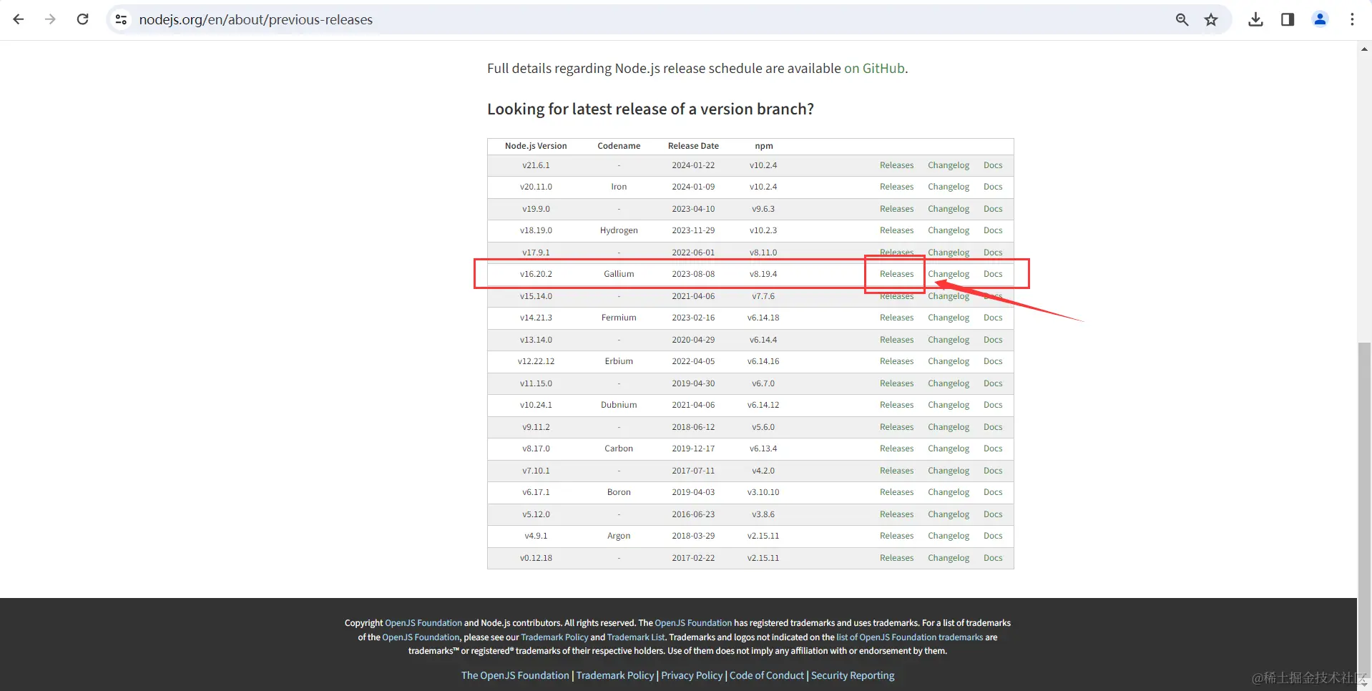Open the Chrome three-dot menu
Viewport: 1372px width, 691px height.
pos(1352,19)
